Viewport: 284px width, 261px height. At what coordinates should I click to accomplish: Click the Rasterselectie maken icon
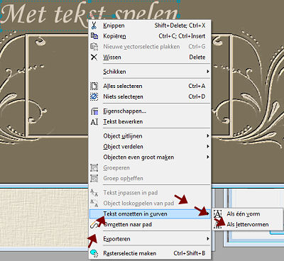pyautogui.click(x=94, y=253)
